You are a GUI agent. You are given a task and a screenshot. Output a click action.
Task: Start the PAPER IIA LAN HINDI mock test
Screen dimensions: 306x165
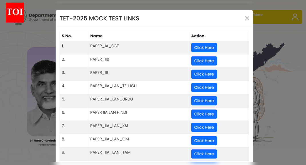coord(204,114)
